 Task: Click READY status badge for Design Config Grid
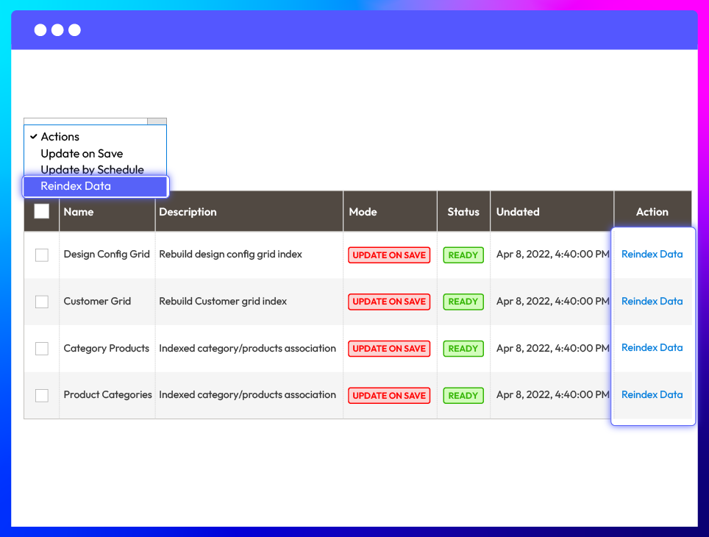[463, 255]
